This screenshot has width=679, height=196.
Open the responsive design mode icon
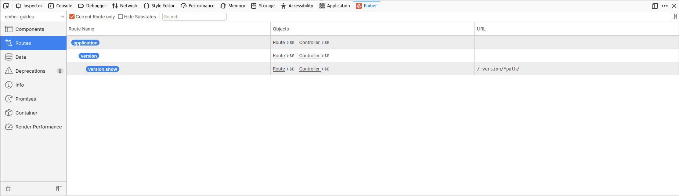coord(655,6)
